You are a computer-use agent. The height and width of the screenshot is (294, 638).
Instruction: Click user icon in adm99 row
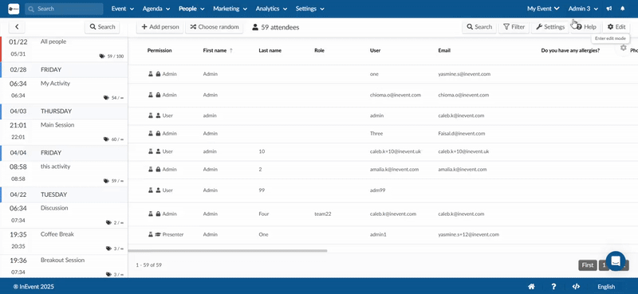(158, 190)
